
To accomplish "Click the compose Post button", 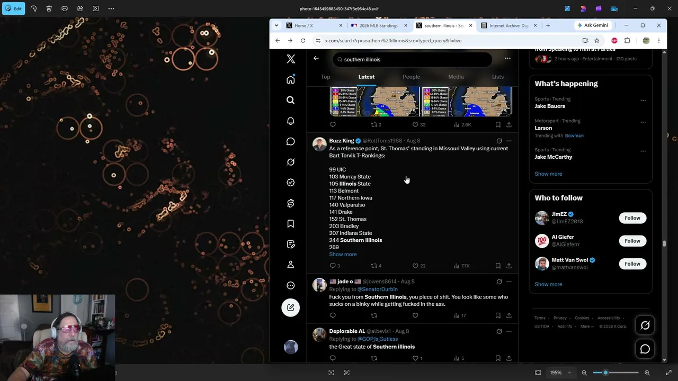I will click(291, 307).
